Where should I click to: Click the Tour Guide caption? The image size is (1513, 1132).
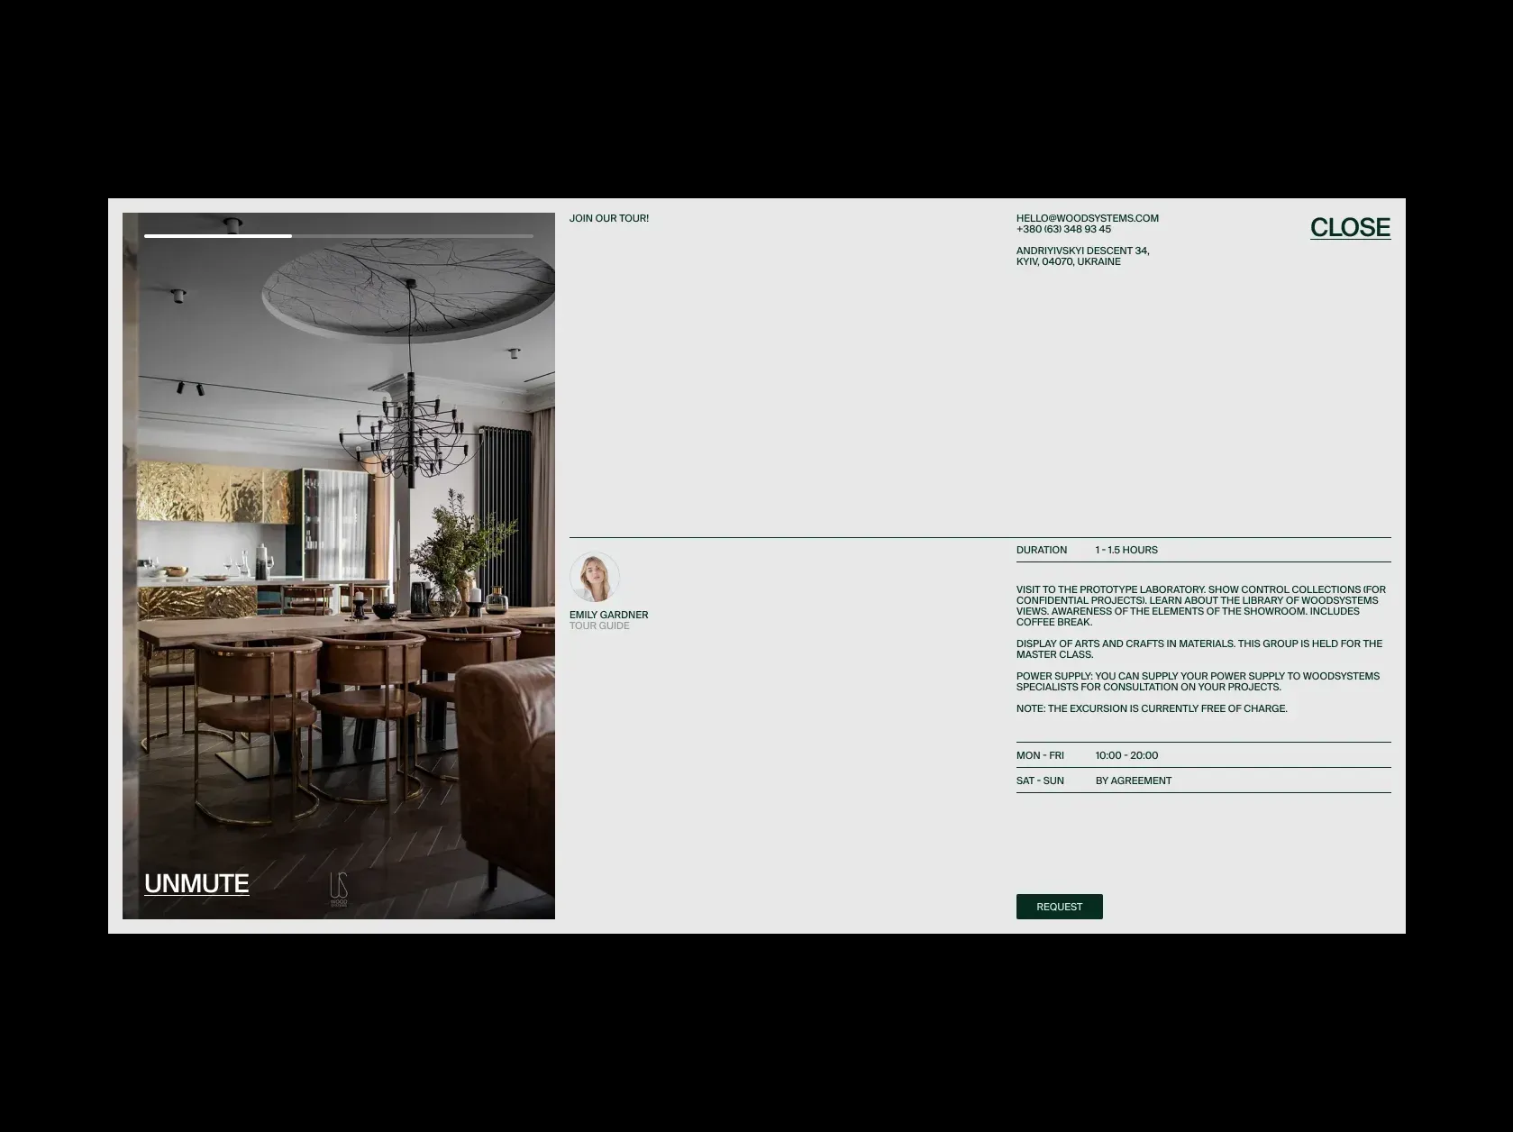click(599, 626)
